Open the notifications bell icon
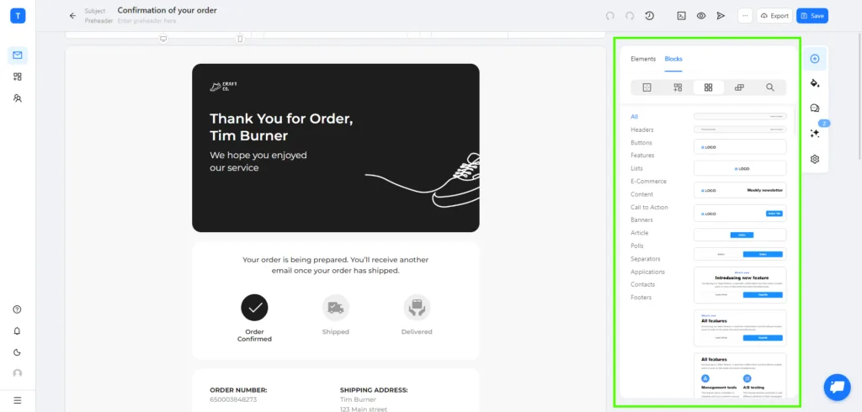The height and width of the screenshot is (412, 862). tap(18, 330)
